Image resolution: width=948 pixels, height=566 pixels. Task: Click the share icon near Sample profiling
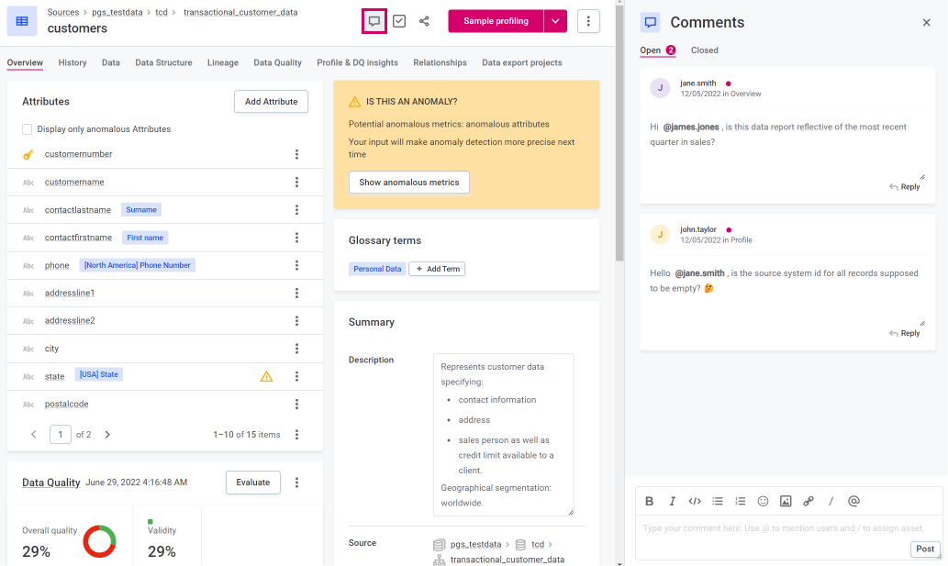coord(424,20)
